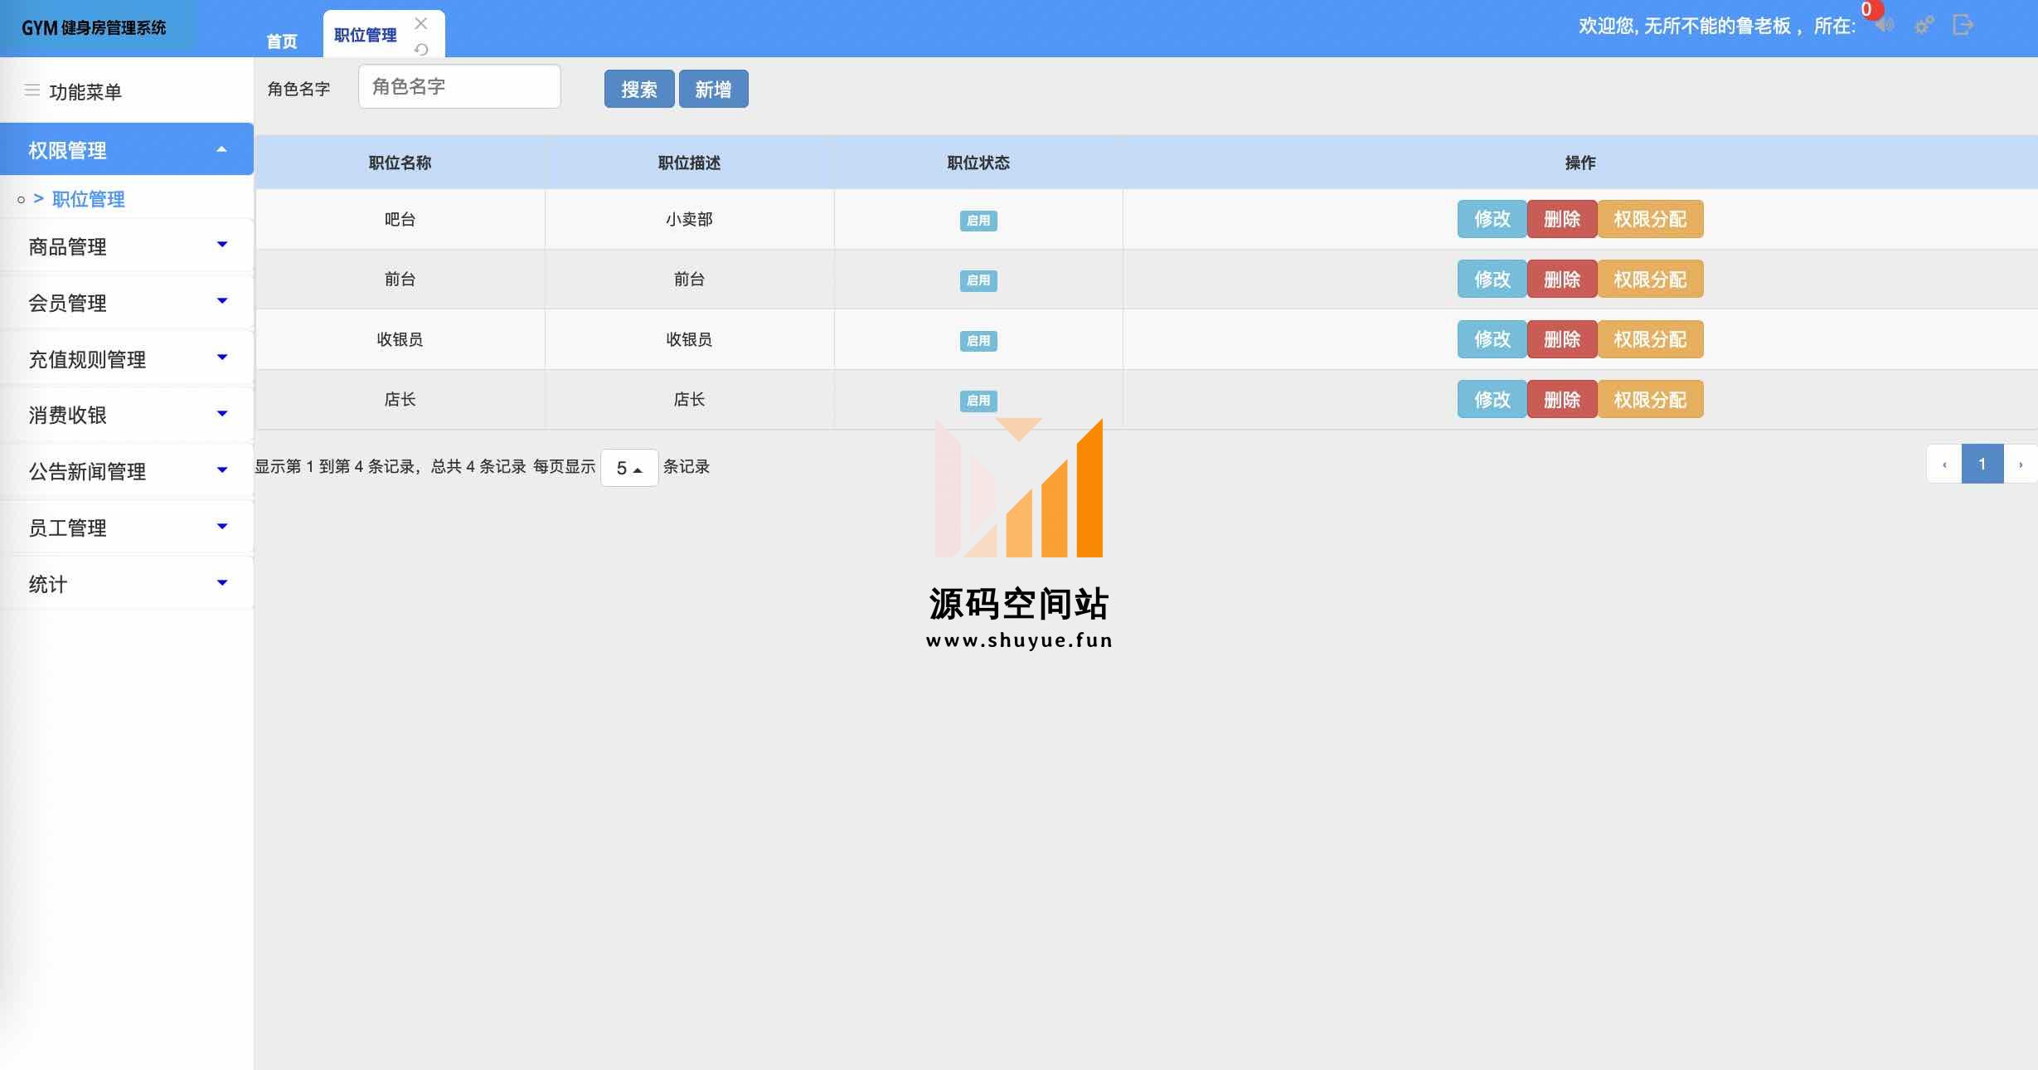This screenshot has height=1070, width=2038.
Task: Expand the 统计 menu section
Action: pyautogui.click(x=127, y=583)
